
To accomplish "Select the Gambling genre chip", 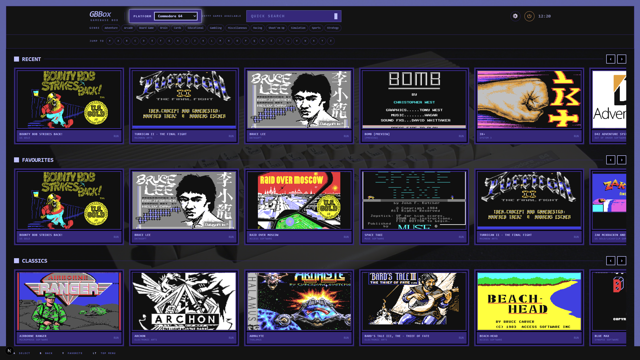I will tap(216, 28).
